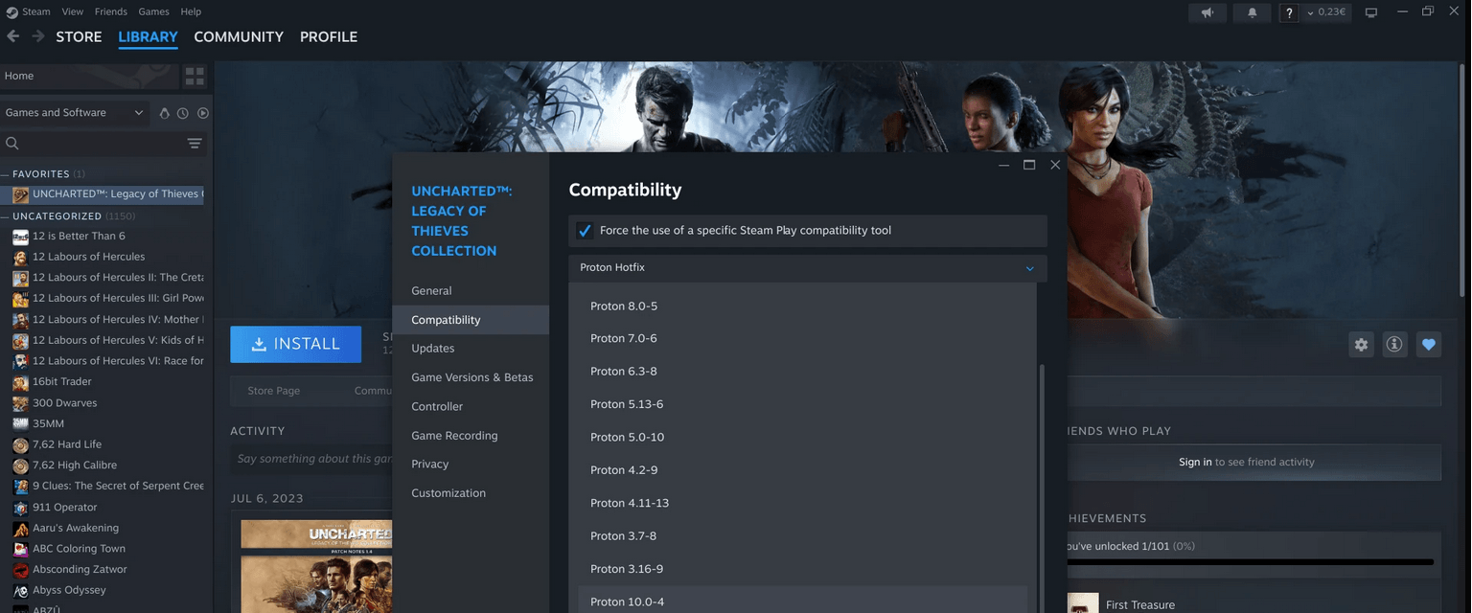The width and height of the screenshot is (1472, 613).
Task: Click the blue INSTALL button
Action: (x=295, y=345)
